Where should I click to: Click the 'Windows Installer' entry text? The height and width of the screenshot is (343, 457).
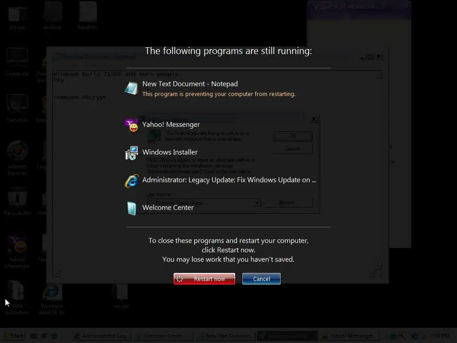(170, 152)
